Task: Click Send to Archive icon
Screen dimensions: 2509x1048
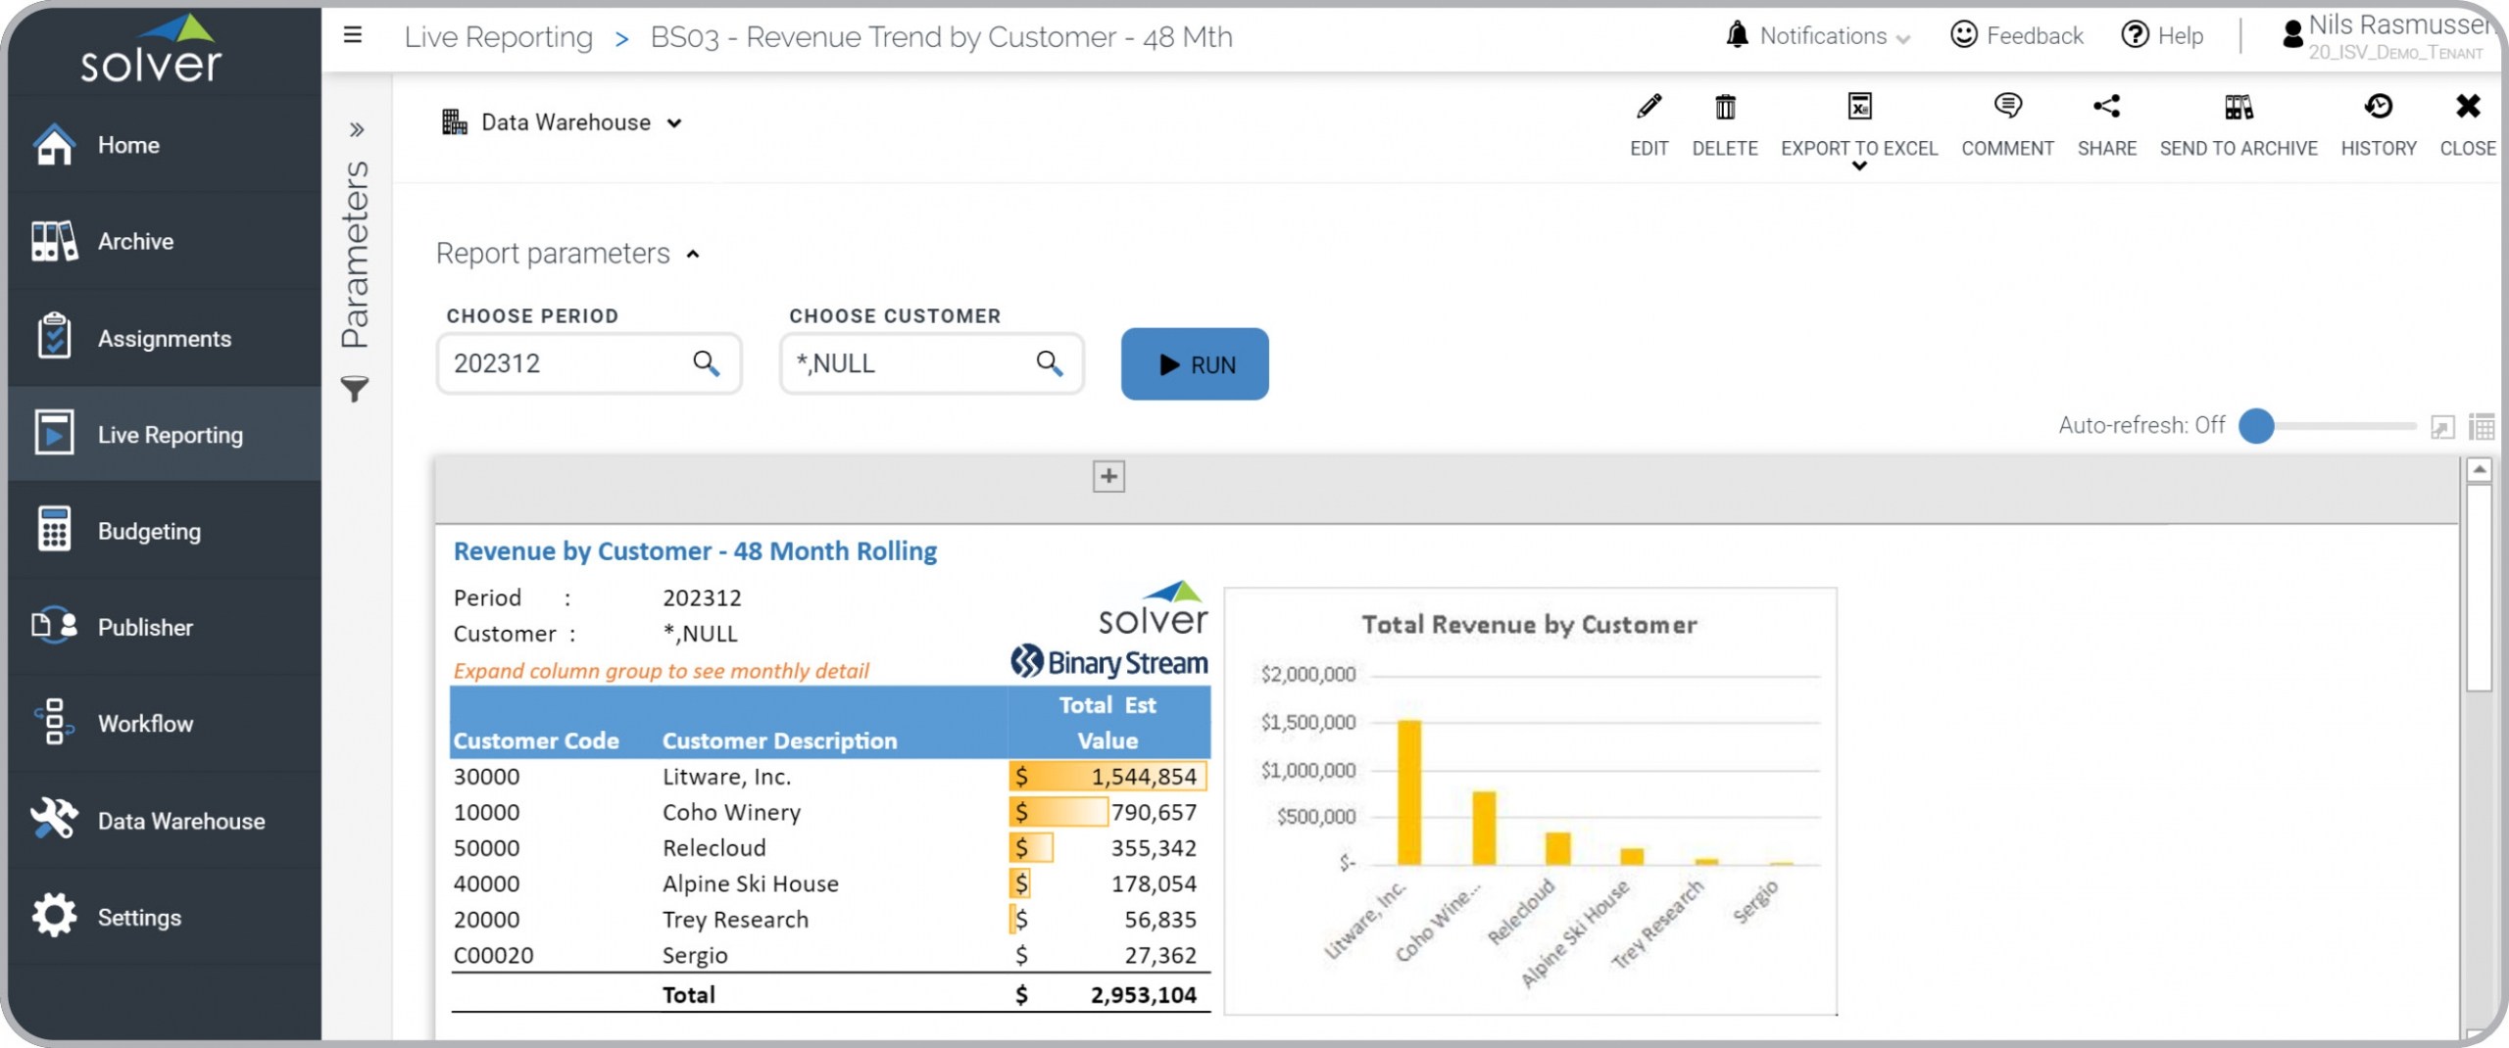Action: [2238, 107]
